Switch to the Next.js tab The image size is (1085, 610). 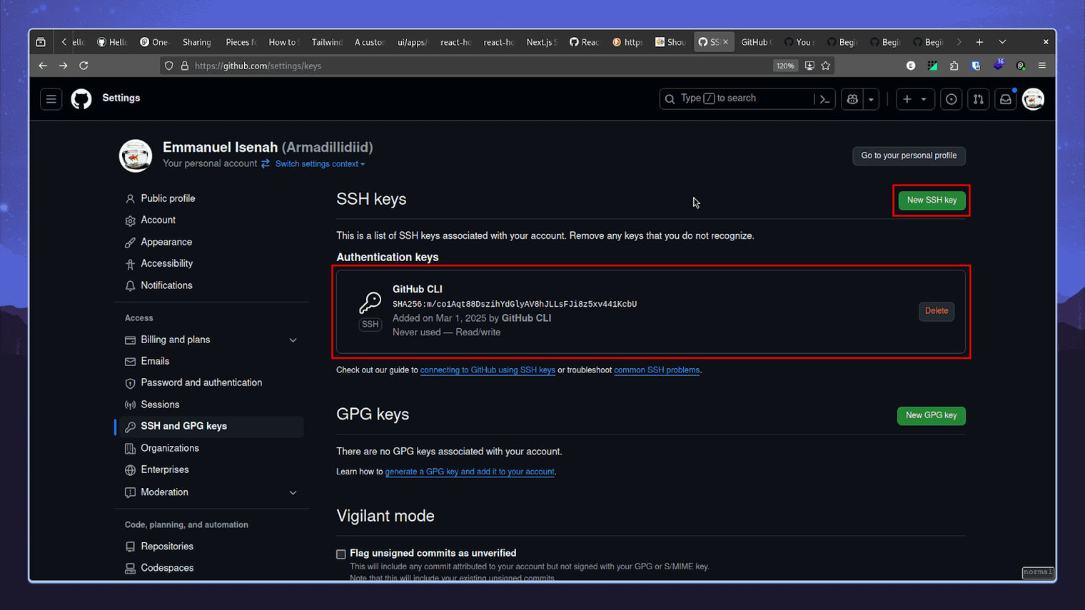pyautogui.click(x=542, y=42)
